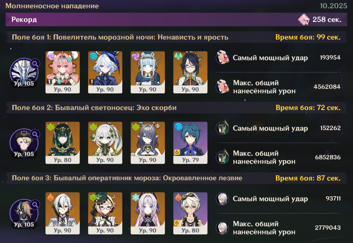The width and height of the screenshot is (353, 243).
Task: Click the pink flower difficulty V emblem
Action: (304, 20)
